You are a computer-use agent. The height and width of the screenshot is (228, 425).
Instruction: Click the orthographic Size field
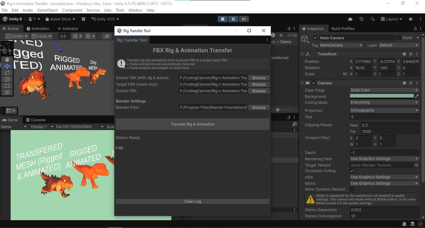(384, 117)
